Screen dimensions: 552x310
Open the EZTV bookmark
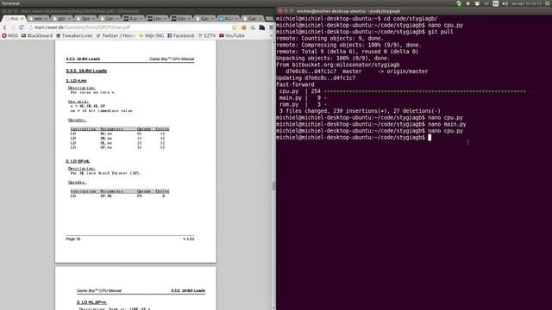click(207, 35)
